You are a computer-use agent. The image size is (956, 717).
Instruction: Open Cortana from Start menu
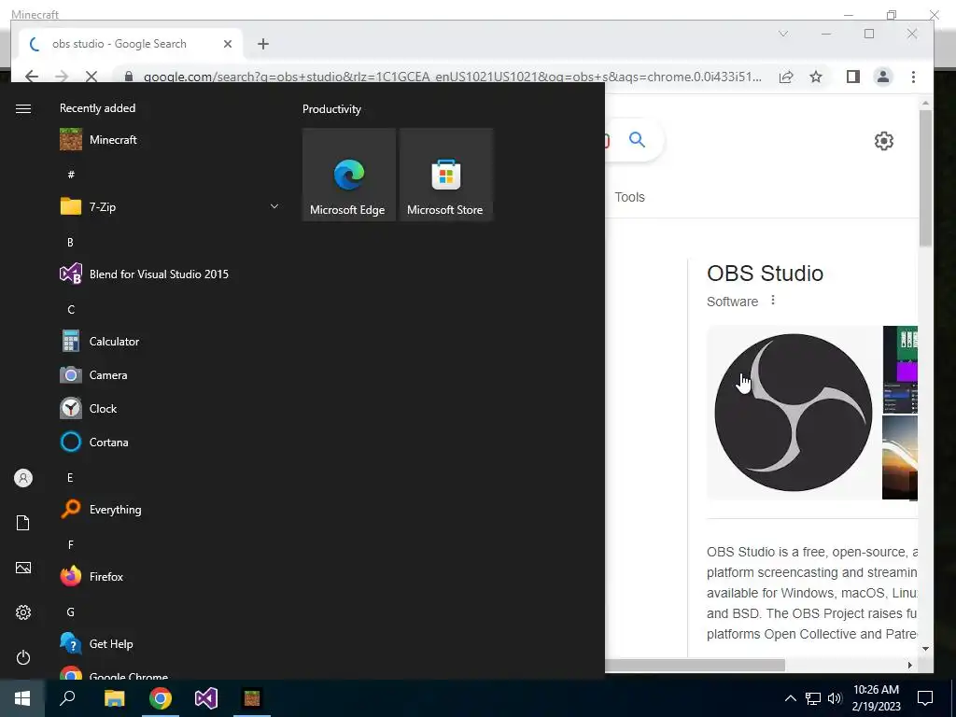click(171, 442)
